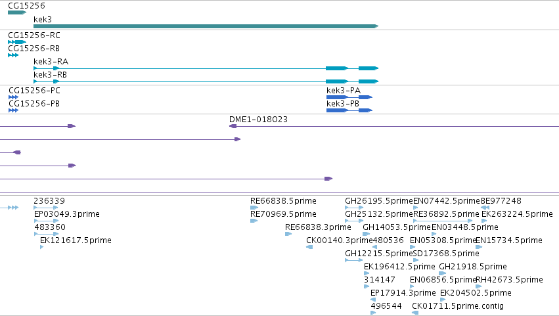Click EST label 236339
559x316 pixels.
(x=49, y=201)
